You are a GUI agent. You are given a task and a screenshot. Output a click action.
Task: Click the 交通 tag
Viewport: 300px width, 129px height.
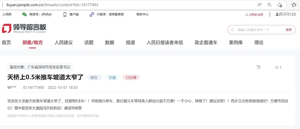[x=112, y=78]
